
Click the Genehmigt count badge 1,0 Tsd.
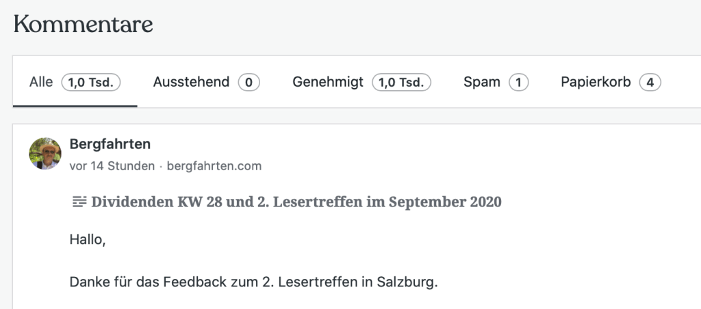401,83
